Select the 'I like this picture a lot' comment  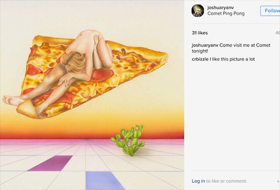[232, 59]
